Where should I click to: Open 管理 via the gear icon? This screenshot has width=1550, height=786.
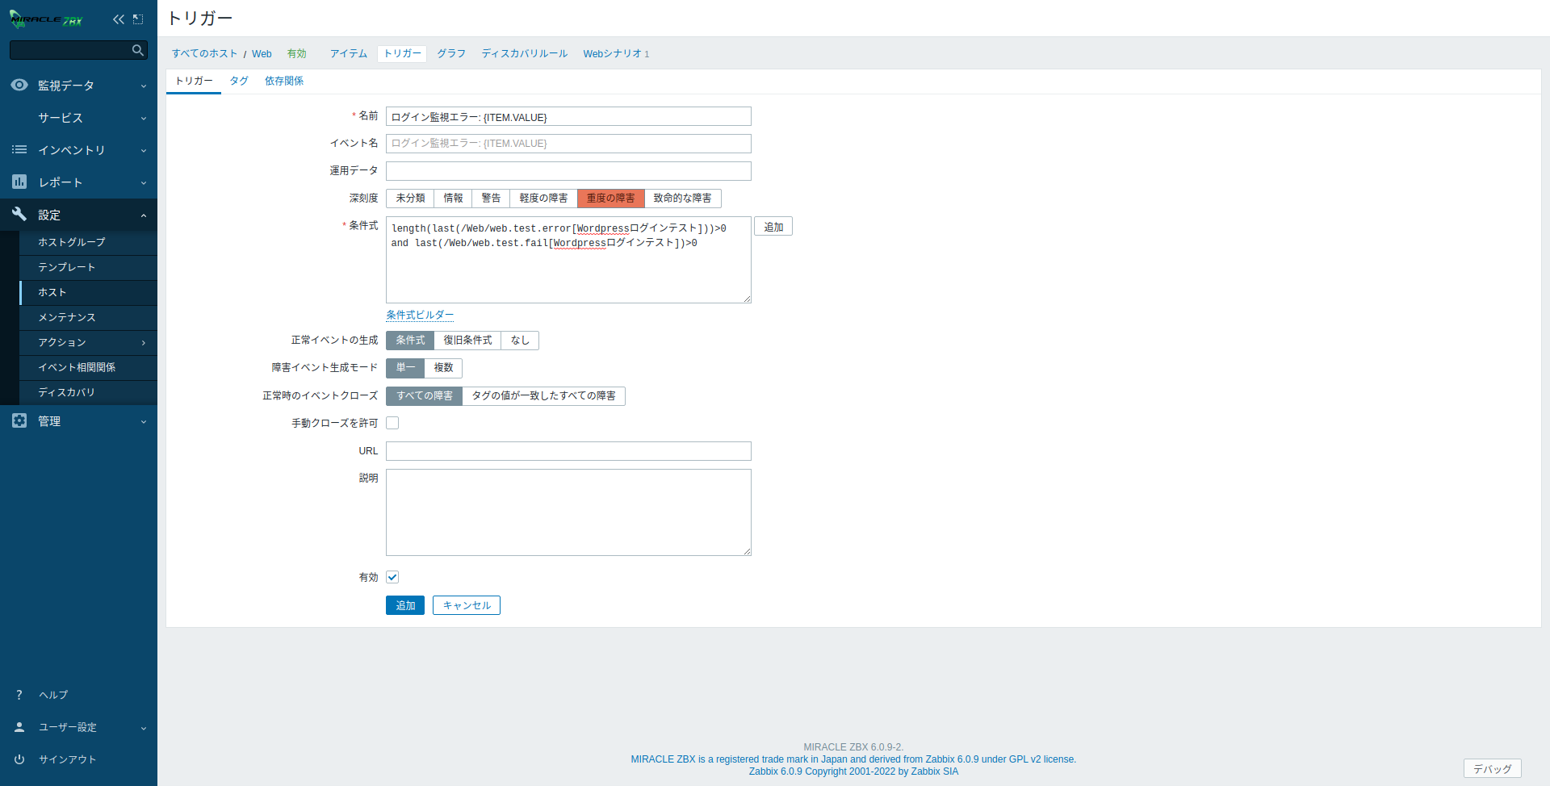[19, 421]
